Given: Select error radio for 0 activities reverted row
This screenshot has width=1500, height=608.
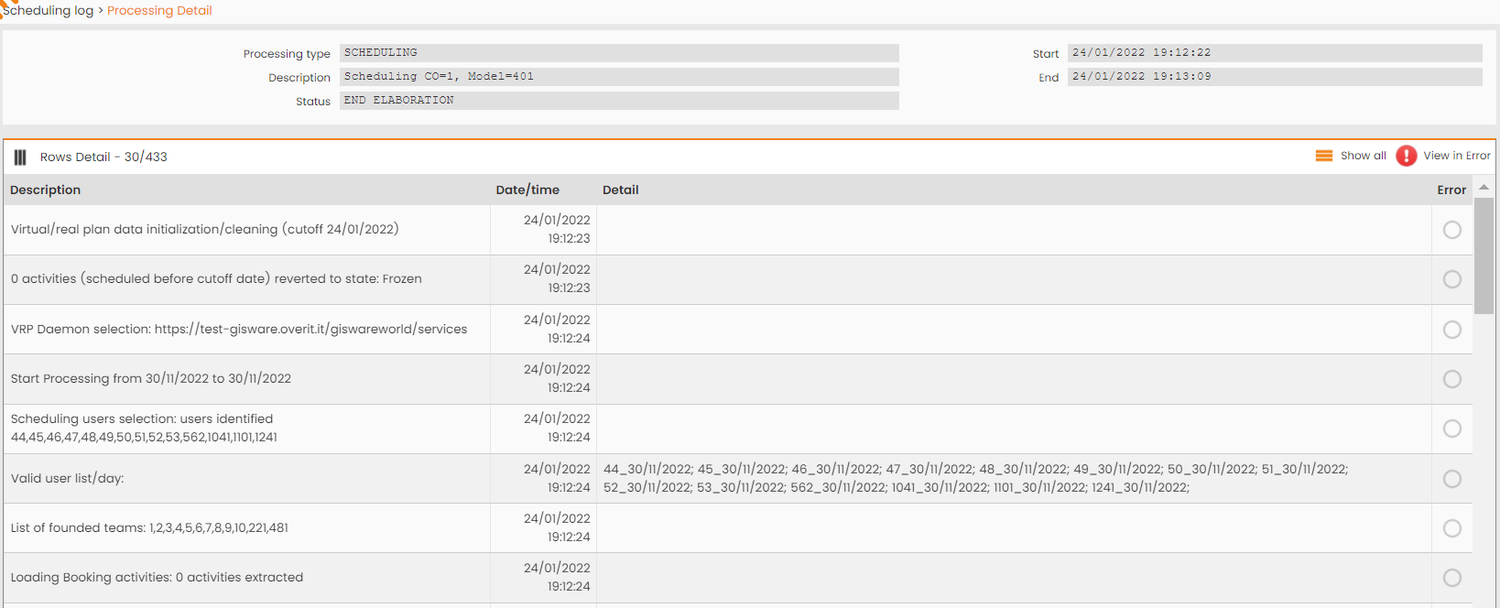Looking at the screenshot, I should pos(1452,279).
